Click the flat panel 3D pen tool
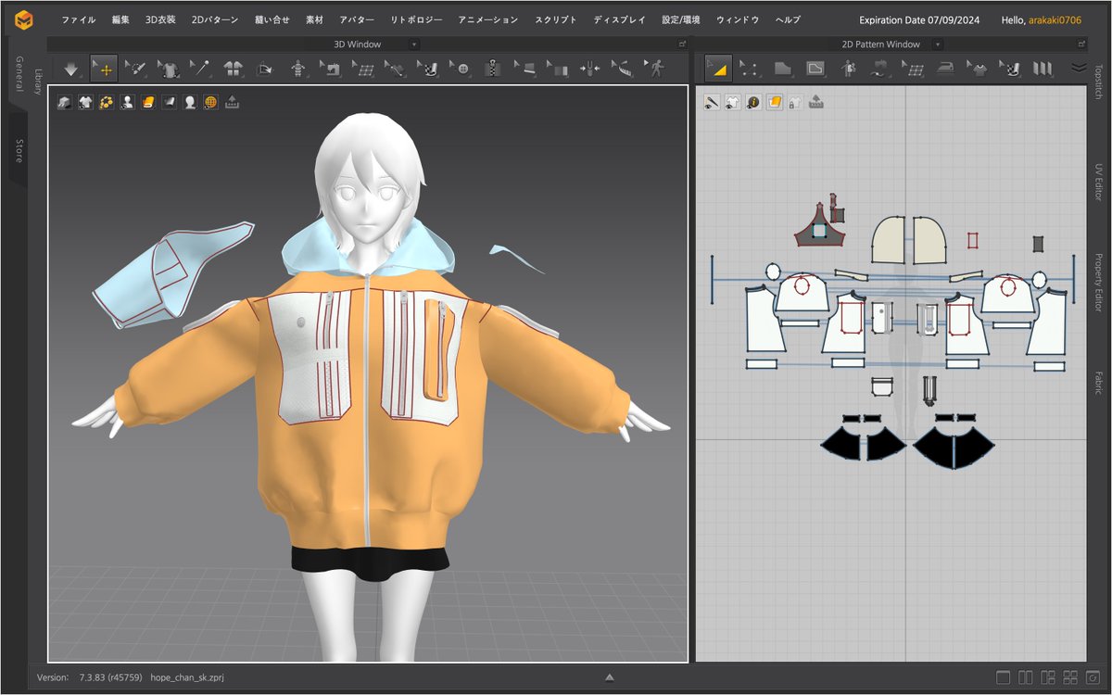 tap(525, 69)
